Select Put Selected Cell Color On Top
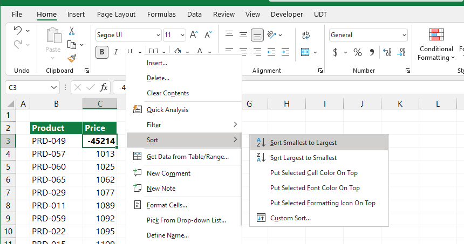Image resolution: width=464 pixels, height=244 pixels. 313,173
